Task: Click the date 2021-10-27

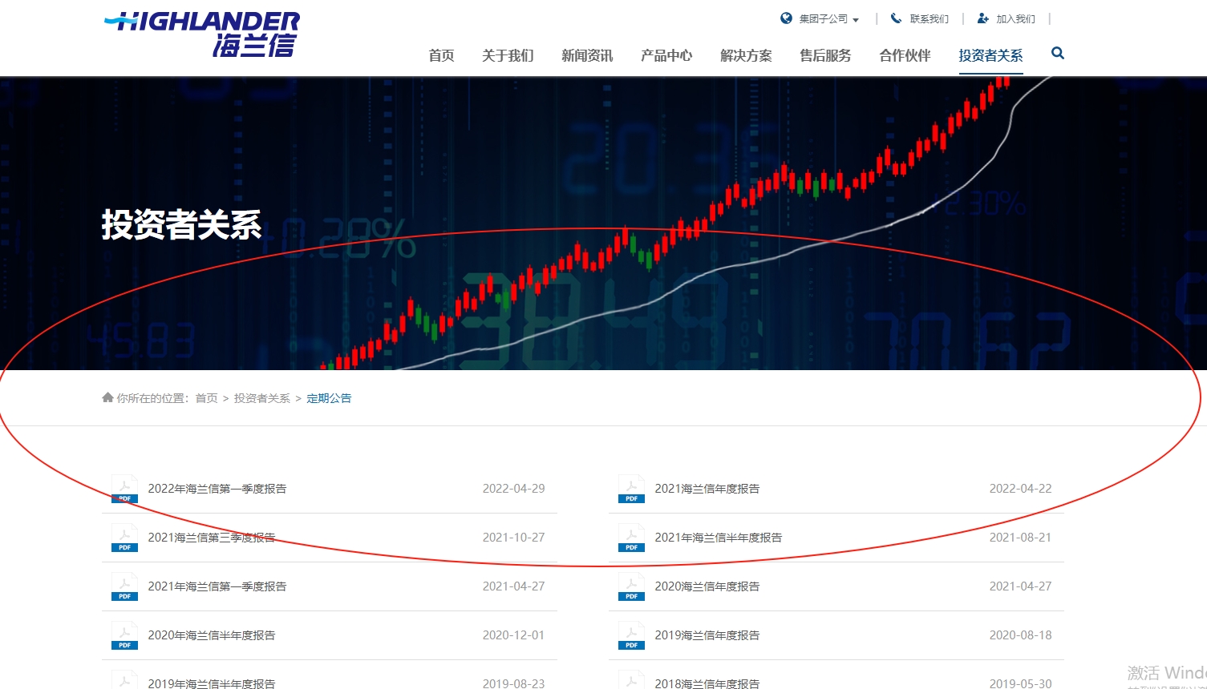Action: [513, 538]
